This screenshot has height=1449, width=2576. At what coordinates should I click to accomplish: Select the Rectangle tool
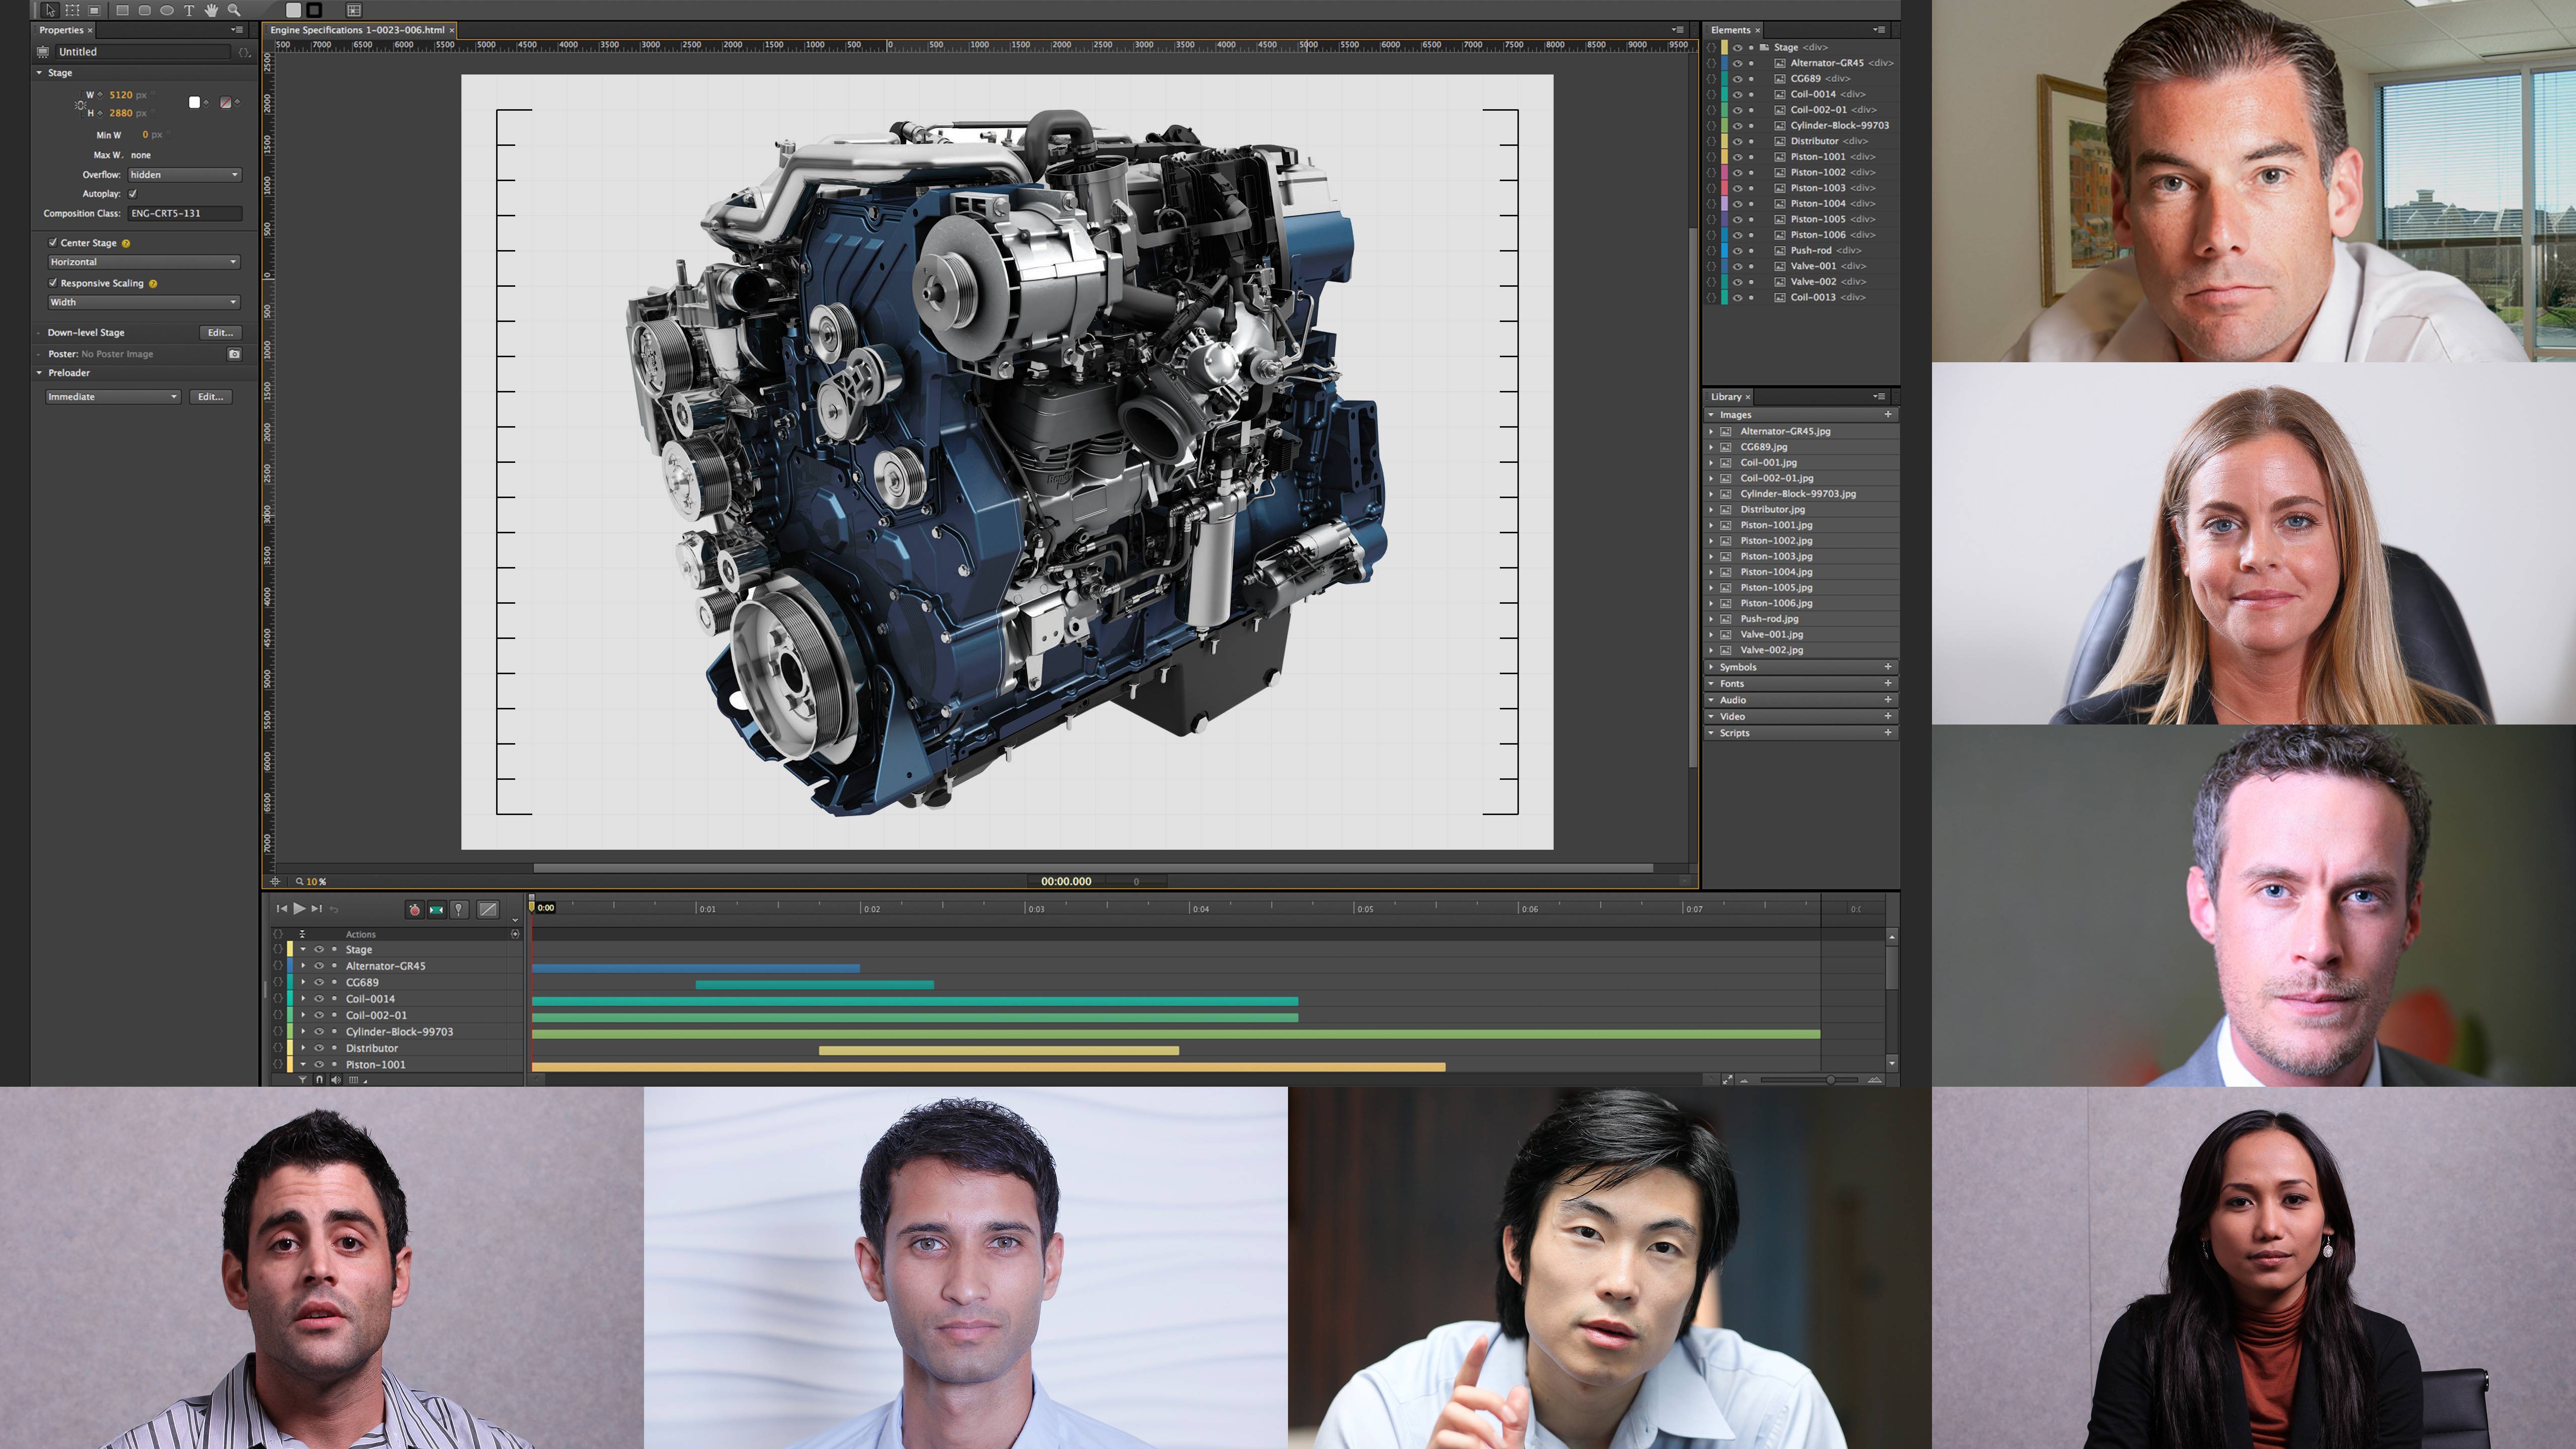(122, 10)
